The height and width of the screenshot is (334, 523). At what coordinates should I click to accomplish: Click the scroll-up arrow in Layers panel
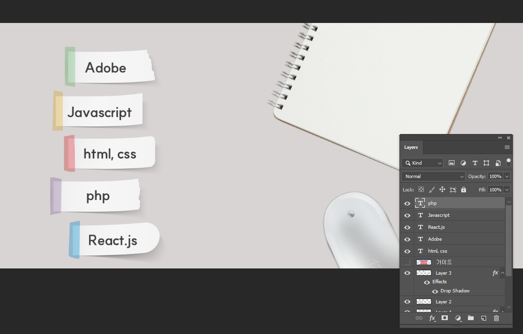(509, 202)
